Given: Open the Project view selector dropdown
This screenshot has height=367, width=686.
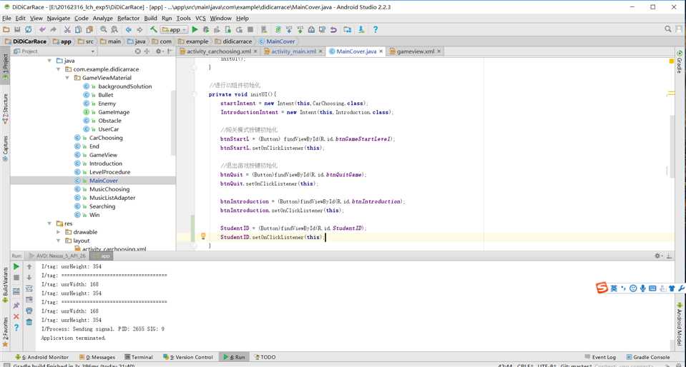Looking at the screenshot, I should coord(54,51).
